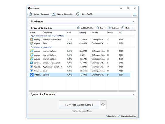165x124 pixels.
Task: Select the iexplore icon with ID 2456
Action: 31,55
